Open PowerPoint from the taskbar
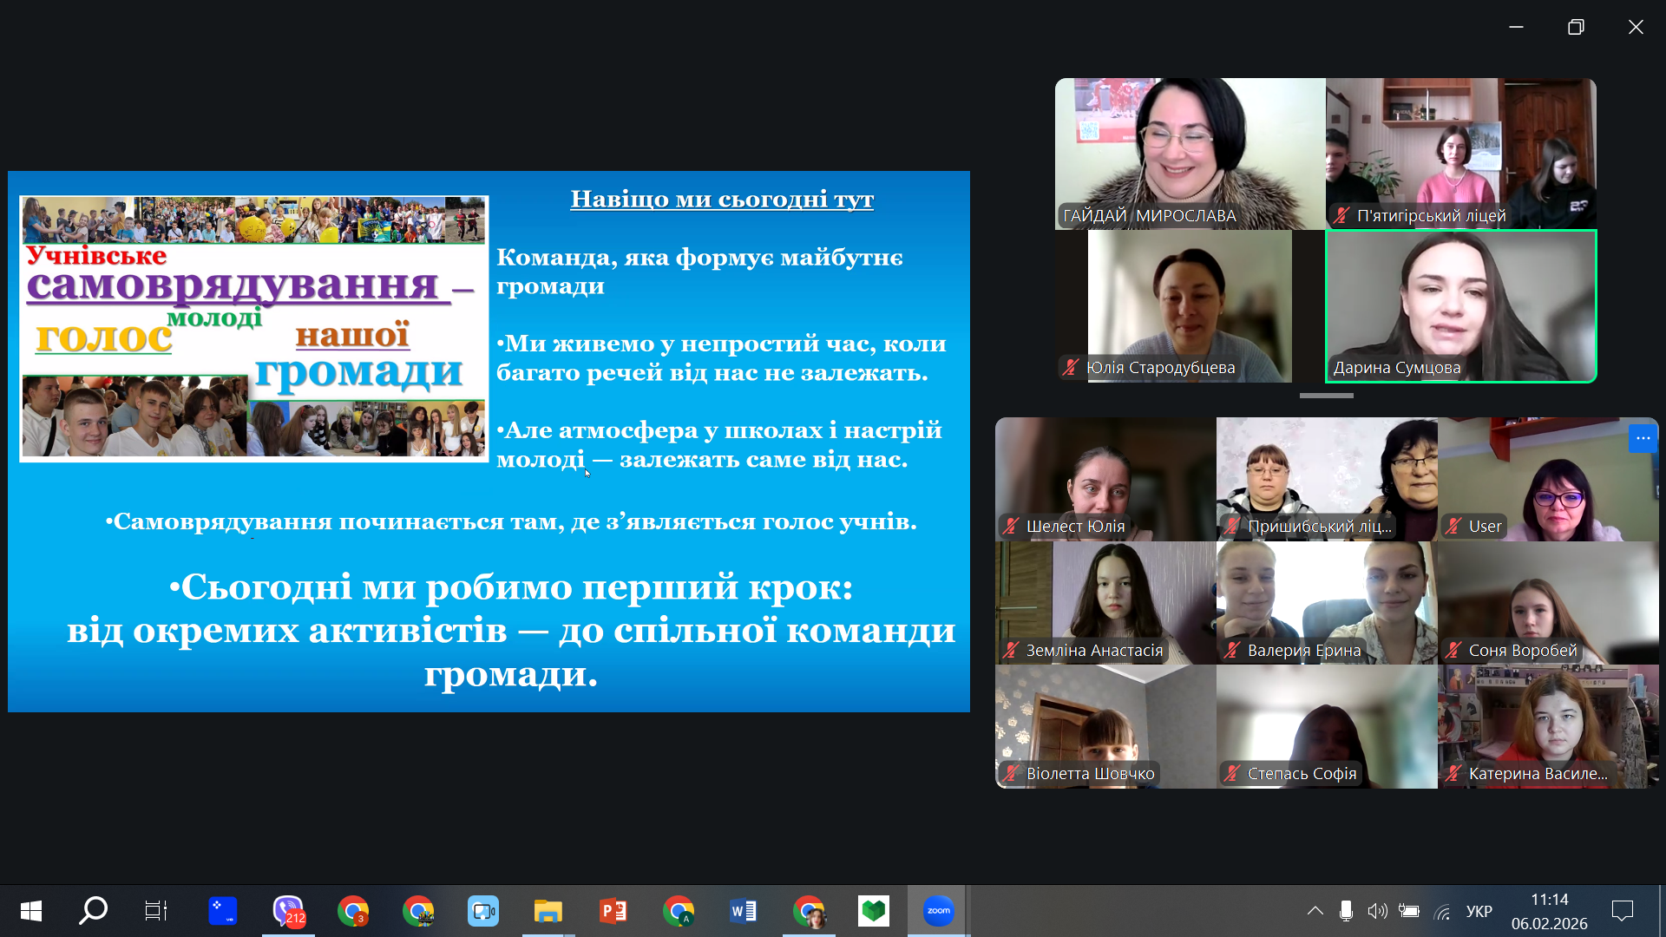1666x937 pixels. point(613,911)
